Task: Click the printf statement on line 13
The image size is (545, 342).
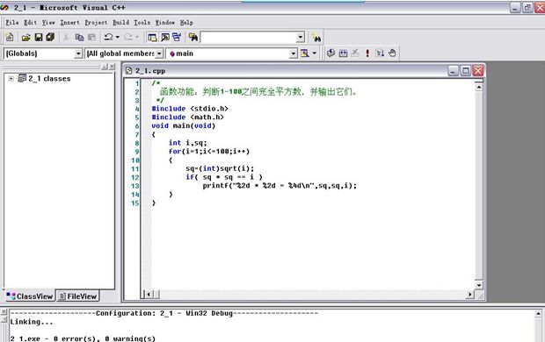Action: [x=280, y=186]
